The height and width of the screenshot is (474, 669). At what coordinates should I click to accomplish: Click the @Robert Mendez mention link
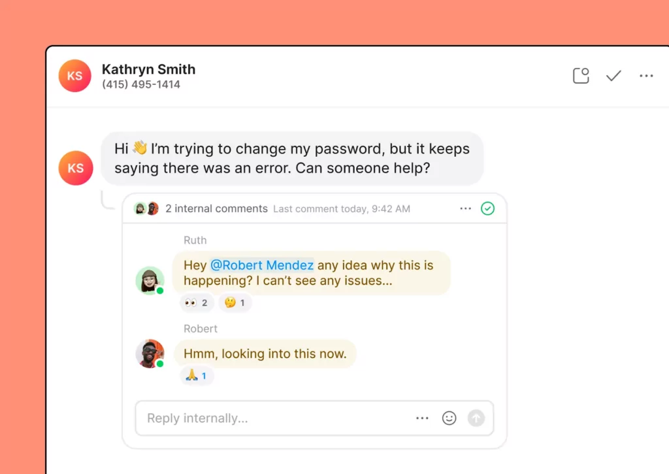click(x=262, y=265)
